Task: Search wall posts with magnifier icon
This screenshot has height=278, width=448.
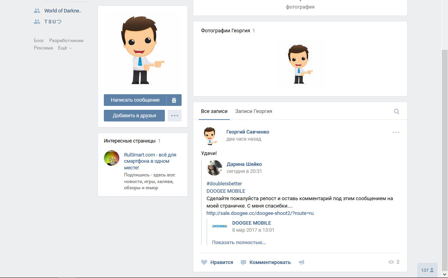Action: (x=397, y=111)
